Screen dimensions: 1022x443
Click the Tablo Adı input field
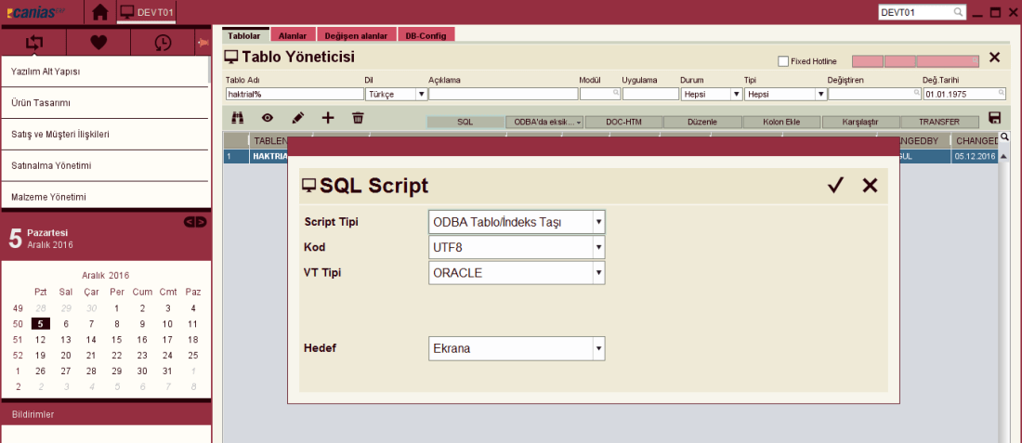click(x=294, y=94)
